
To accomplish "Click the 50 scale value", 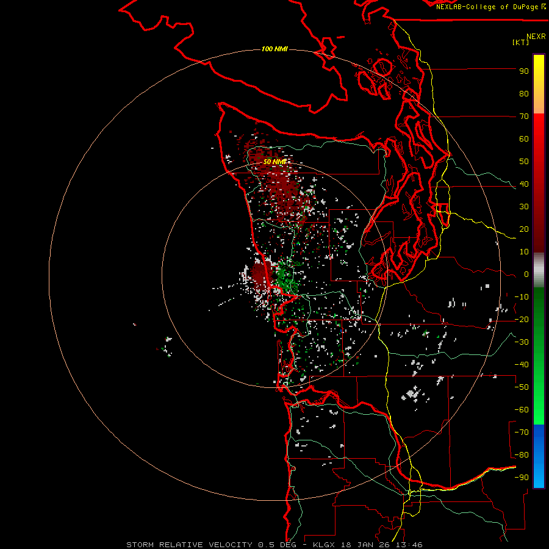I will coord(524,162).
